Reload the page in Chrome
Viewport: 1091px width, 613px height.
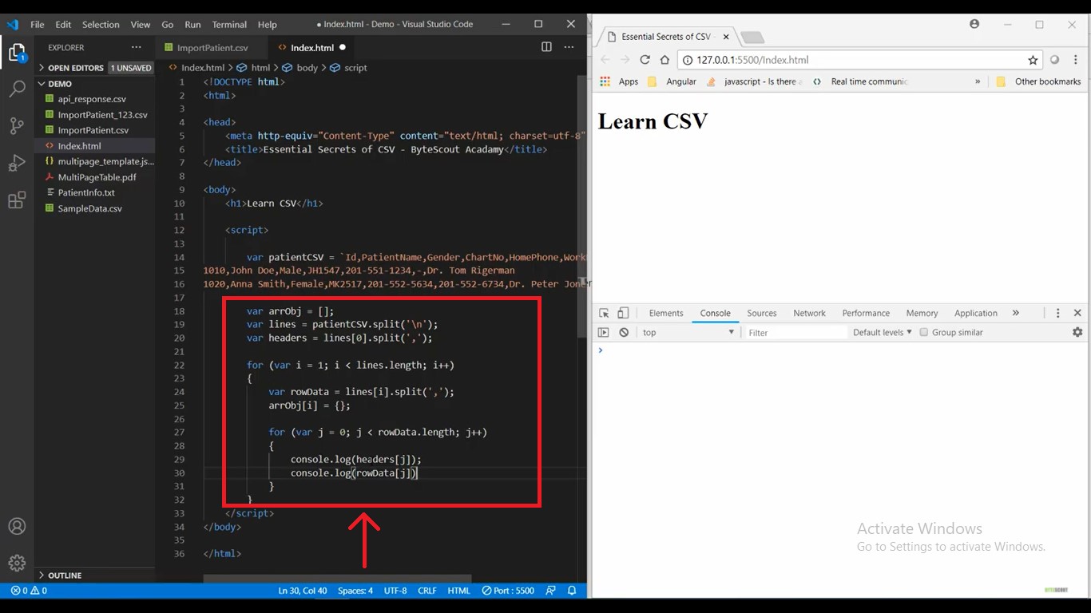[x=645, y=60]
